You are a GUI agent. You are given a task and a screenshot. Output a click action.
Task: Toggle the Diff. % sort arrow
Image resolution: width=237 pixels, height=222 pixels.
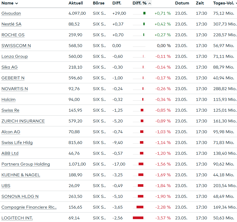point(149,3)
